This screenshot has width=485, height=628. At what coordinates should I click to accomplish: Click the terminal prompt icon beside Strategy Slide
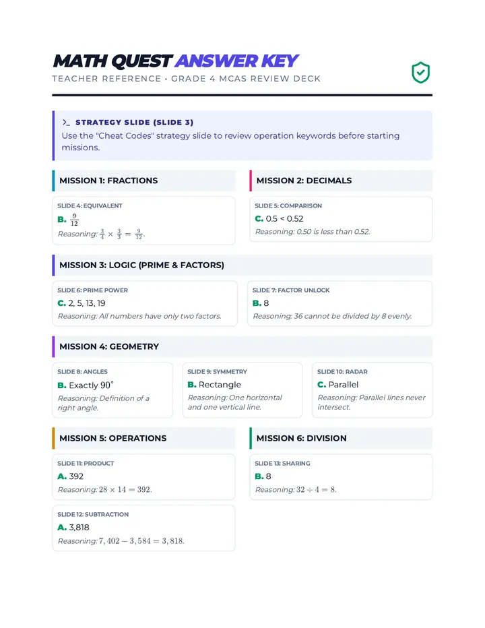point(66,123)
